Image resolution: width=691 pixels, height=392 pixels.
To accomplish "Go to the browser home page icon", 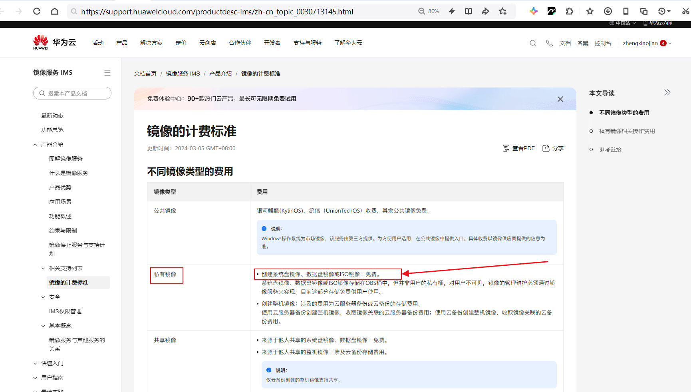I will point(55,11).
